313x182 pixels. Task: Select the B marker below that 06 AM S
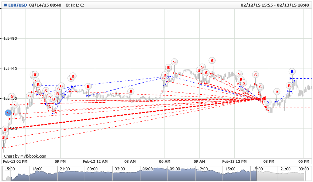point(169,67)
